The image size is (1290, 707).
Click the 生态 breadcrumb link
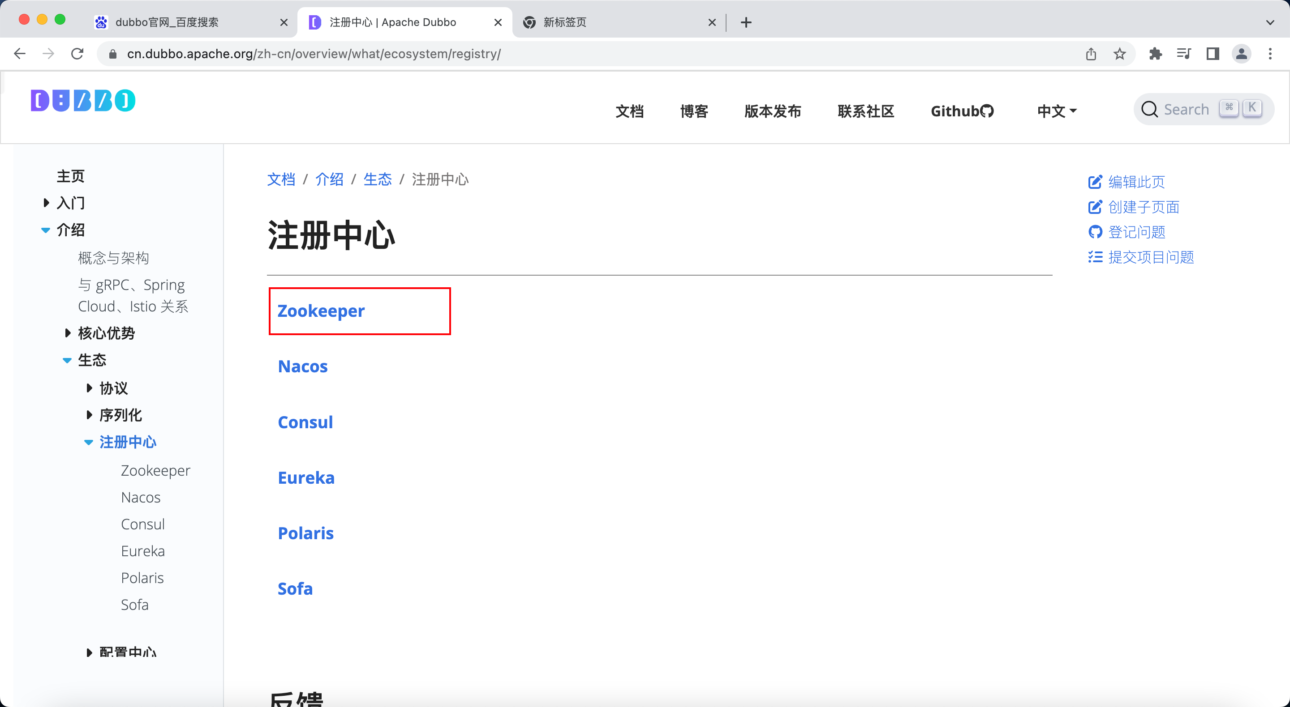point(378,179)
